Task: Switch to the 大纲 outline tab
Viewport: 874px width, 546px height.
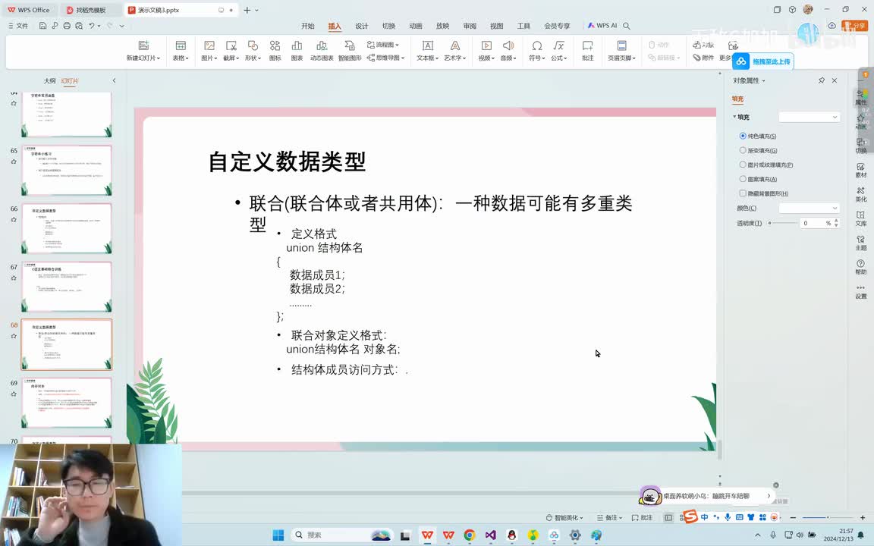Action: pyautogui.click(x=49, y=81)
